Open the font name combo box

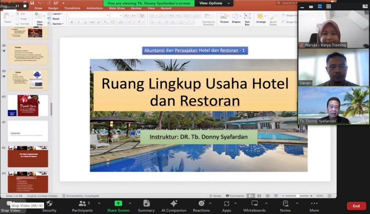pos(89,15)
